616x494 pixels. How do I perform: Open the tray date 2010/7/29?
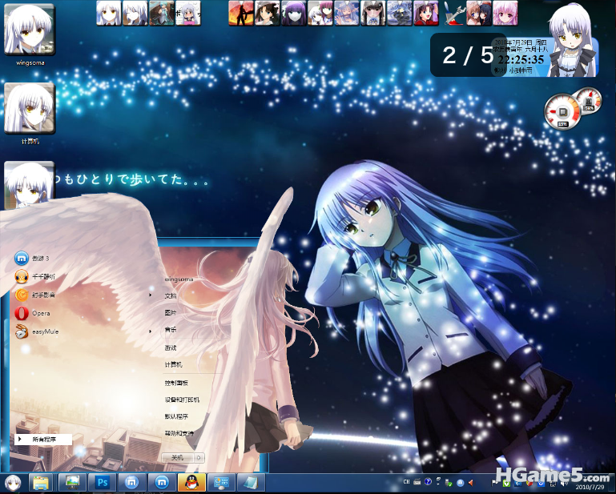(590, 488)
